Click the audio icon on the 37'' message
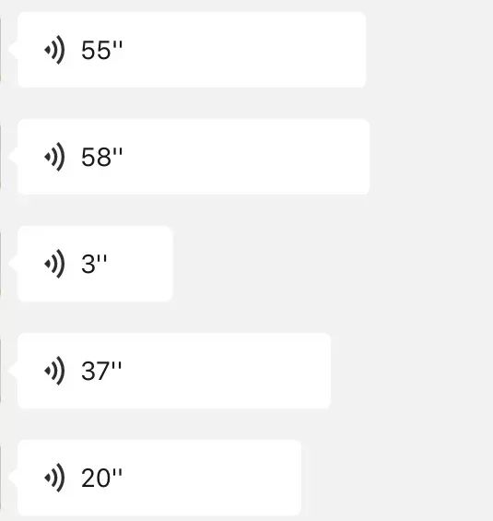 [x=54, y=371]
